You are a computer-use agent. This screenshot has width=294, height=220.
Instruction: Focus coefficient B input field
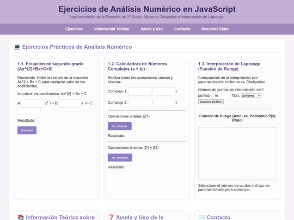click(70, 103)
